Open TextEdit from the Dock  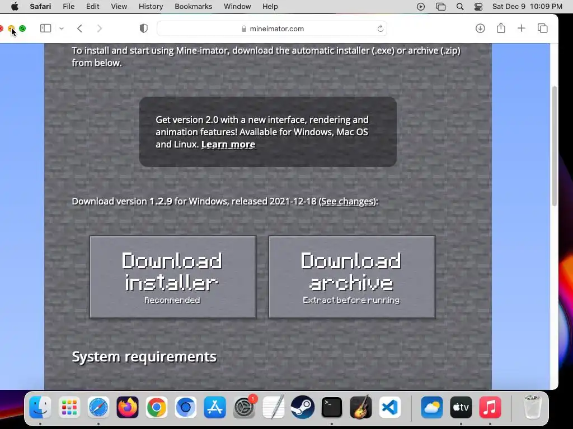pyautogui.click(x=273, y=407)
